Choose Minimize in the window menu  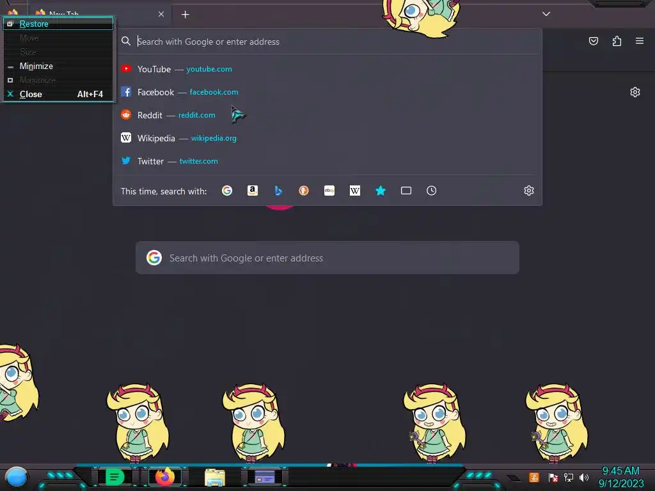(x=58, y=66)
